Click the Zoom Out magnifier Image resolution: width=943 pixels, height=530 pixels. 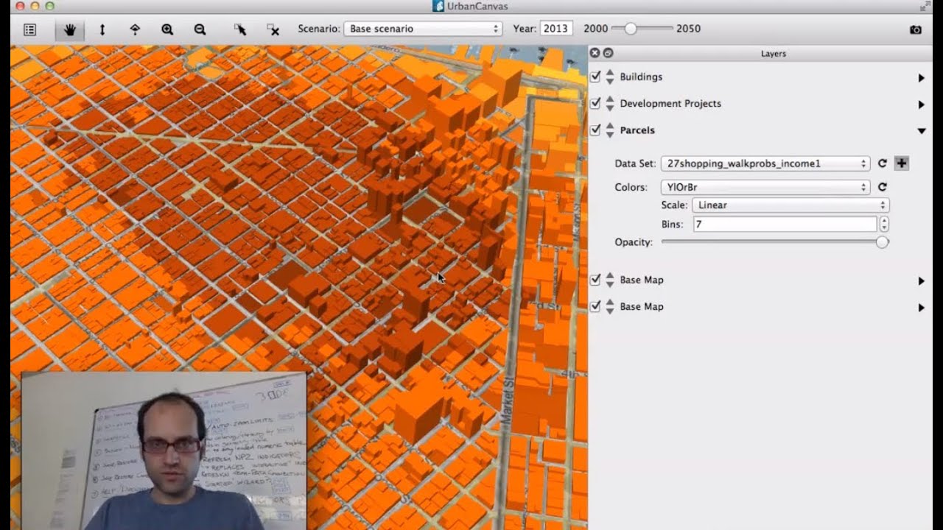coord(200,29)
